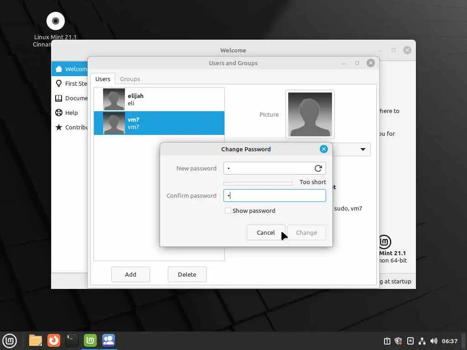Select the Users tab
Image resolution: width=467 pixels, height=350 pixels.
click(103, 79)
